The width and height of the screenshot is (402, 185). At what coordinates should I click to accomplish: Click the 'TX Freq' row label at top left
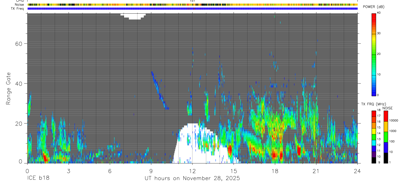18,8
